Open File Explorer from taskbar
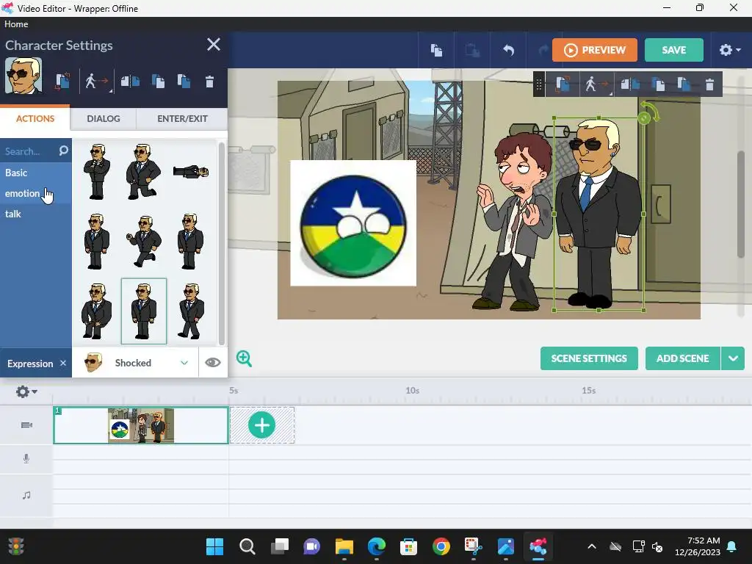The image size is (752, 564). [344, 546]
